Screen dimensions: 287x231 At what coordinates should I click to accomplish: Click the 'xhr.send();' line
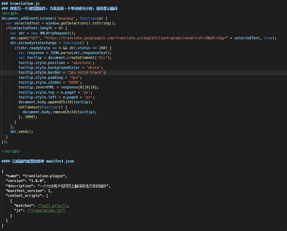coord(22,132)
